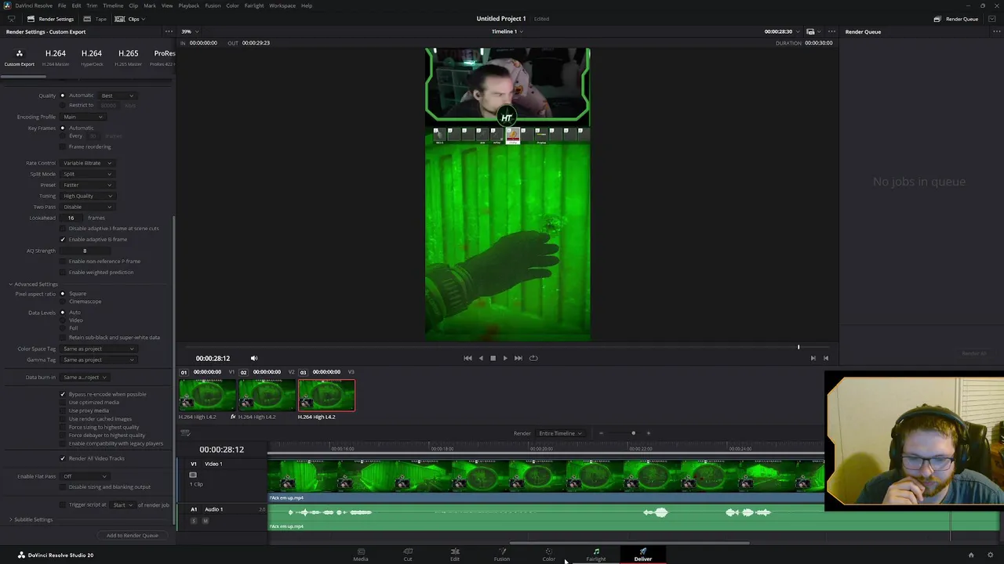
Task: Open the Two Pass dropdown
Action: (x=87, y=207)
